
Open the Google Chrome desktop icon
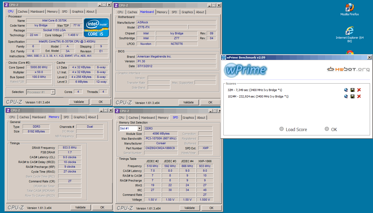pos(350,52)
